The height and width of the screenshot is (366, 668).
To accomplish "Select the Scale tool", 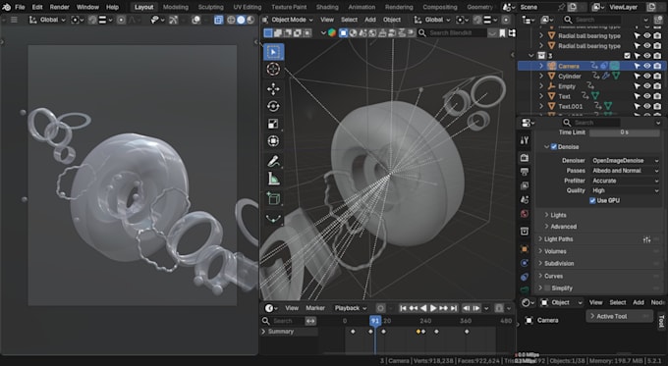I will [x=273, y=124].
